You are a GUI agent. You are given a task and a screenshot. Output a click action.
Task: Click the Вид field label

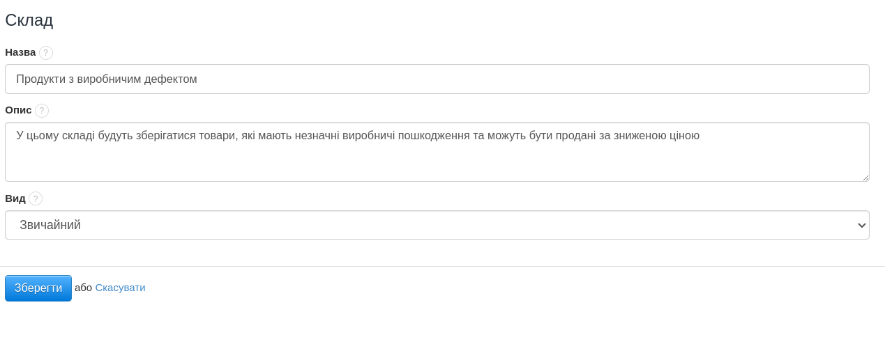click(15, 198)
